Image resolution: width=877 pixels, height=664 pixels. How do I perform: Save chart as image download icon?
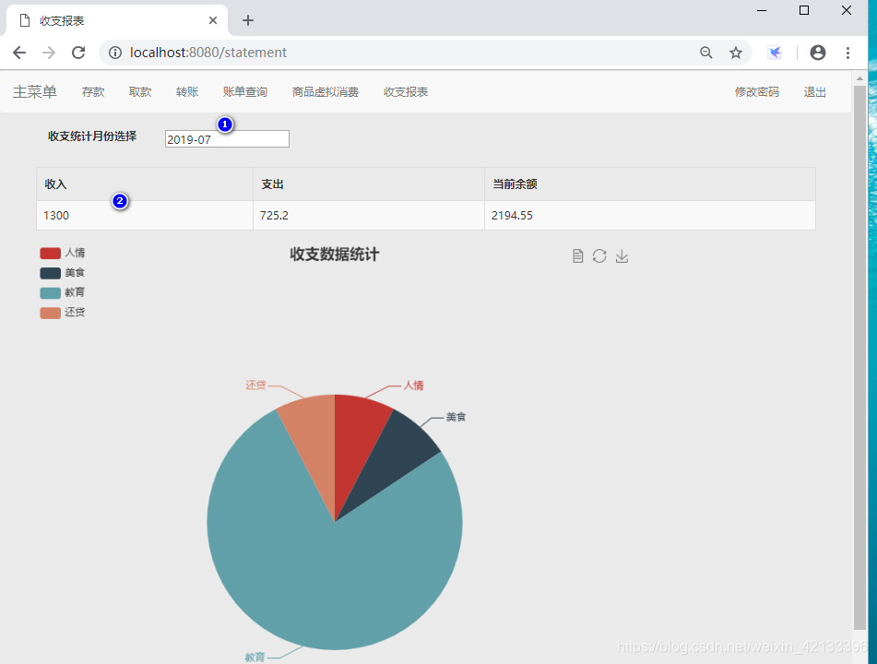click(622, 256)
